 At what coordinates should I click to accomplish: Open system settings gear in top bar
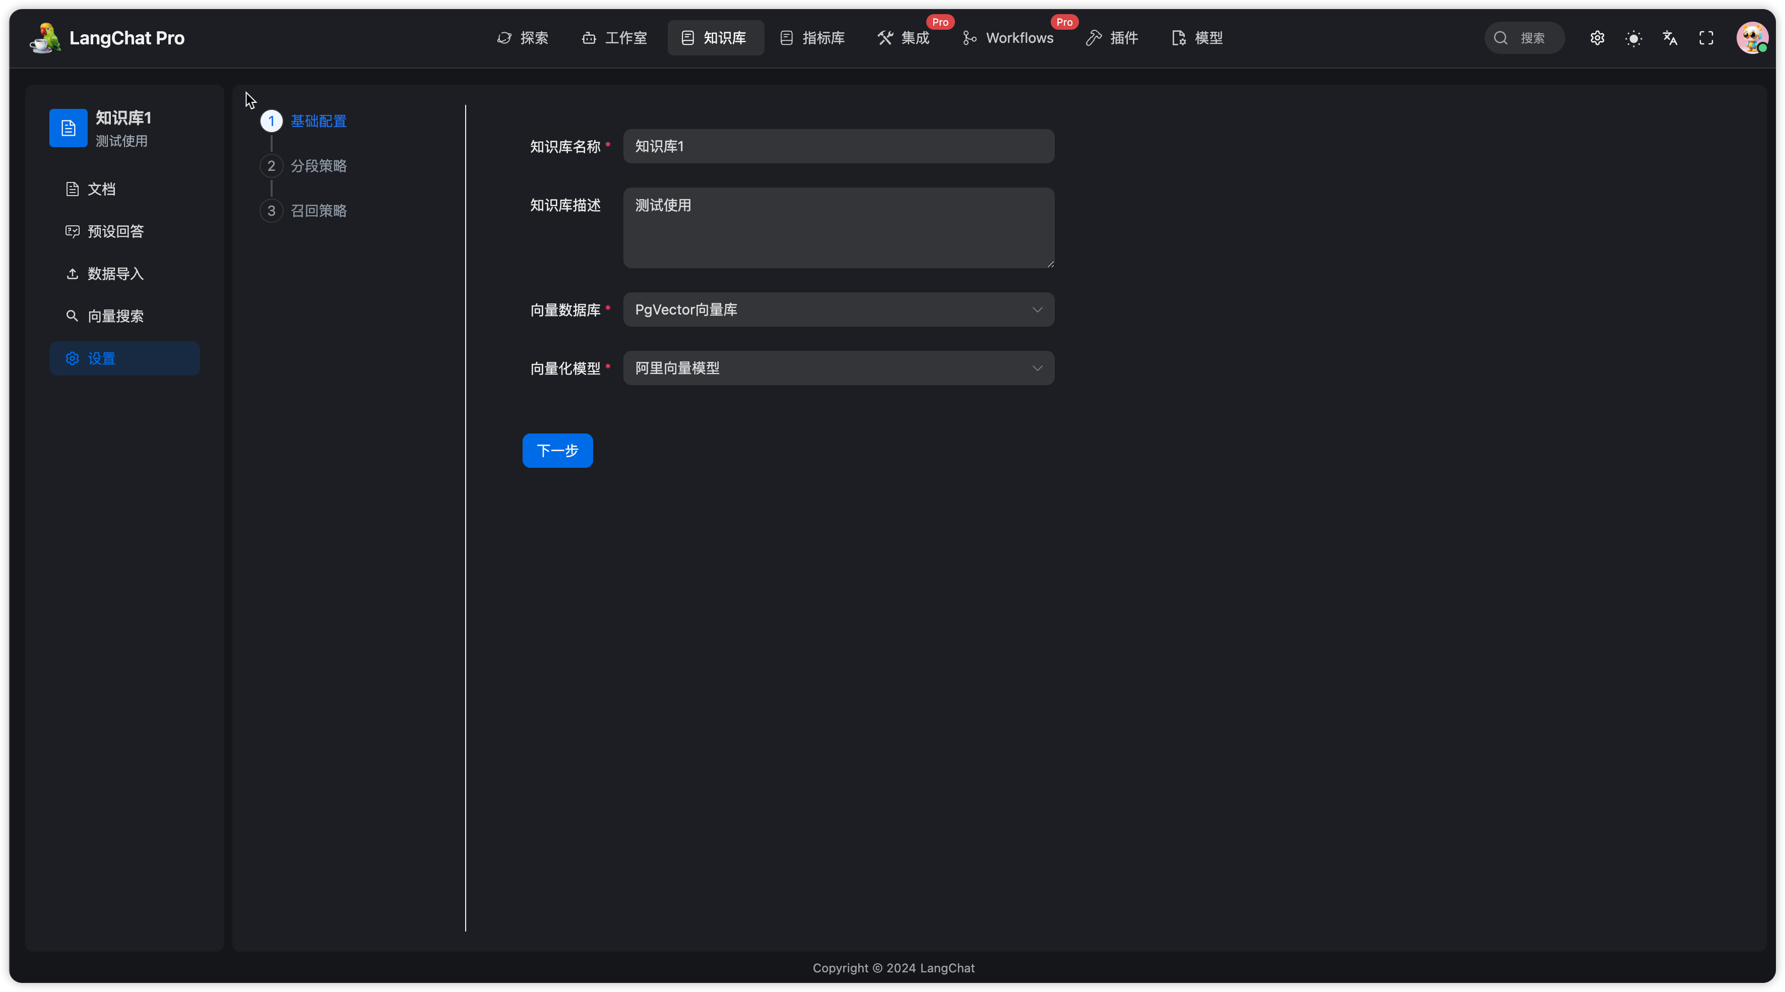(x=1597, y=38)
